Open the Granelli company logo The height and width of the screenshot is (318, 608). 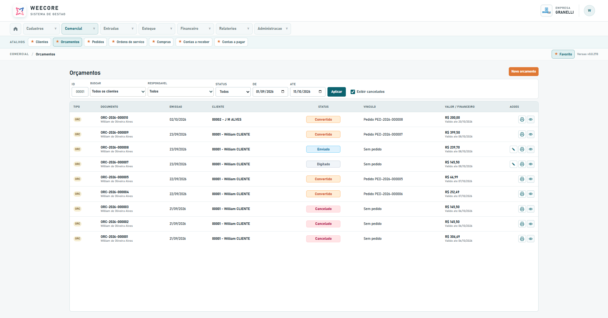[546, 10]
